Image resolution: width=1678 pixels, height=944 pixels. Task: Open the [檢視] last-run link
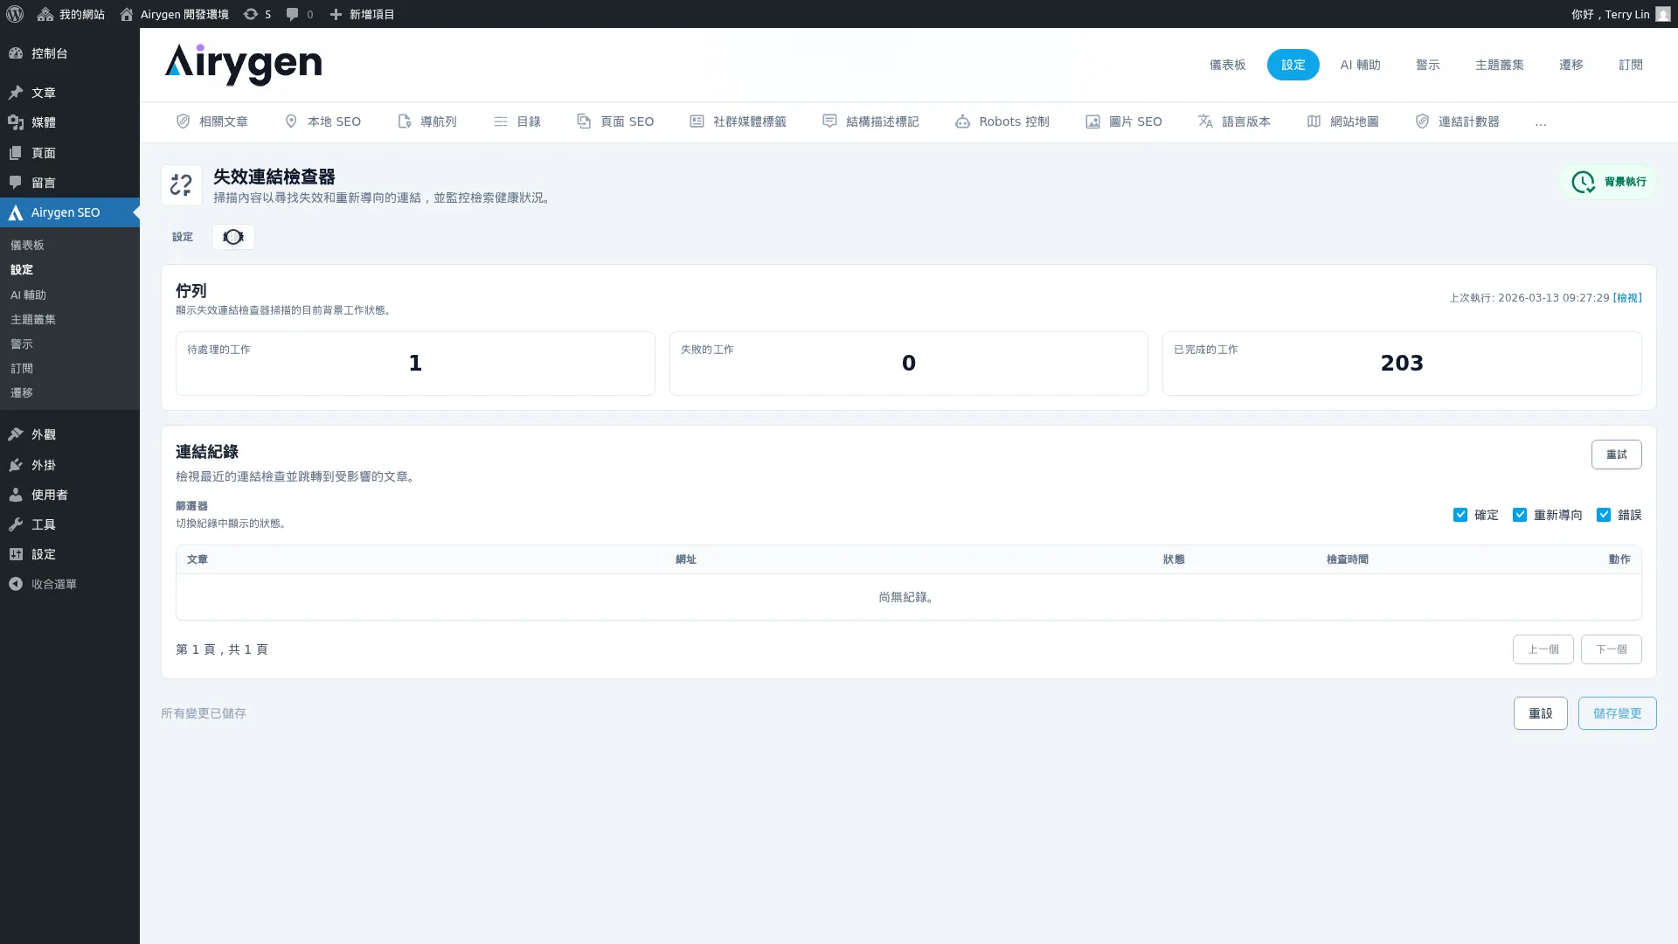point(1627,298)
